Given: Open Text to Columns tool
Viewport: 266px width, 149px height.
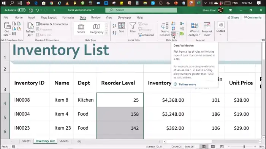Looking at the screenshot, I should [x=165, y=30].
